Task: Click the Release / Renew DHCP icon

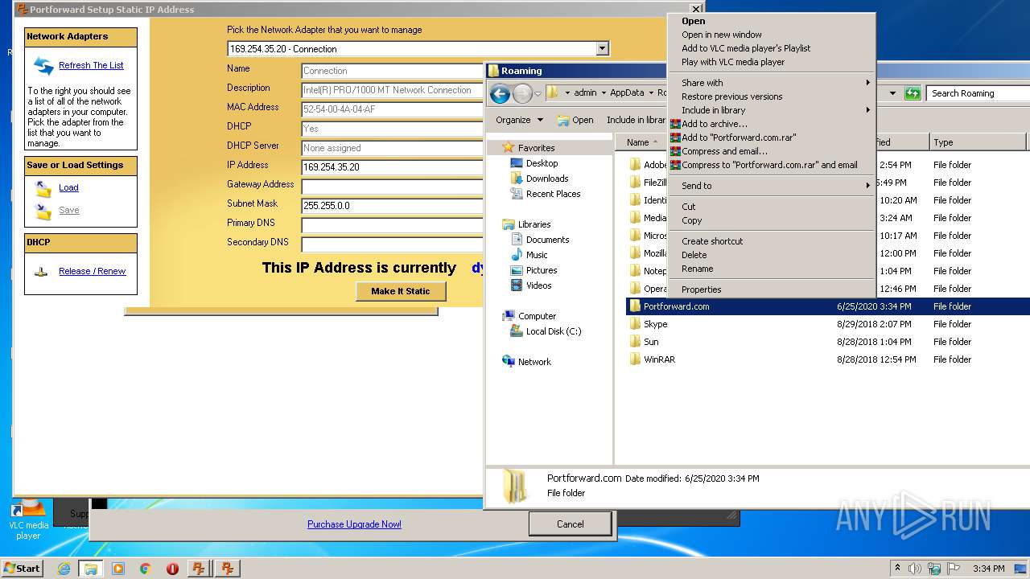Action: (41, 272)
